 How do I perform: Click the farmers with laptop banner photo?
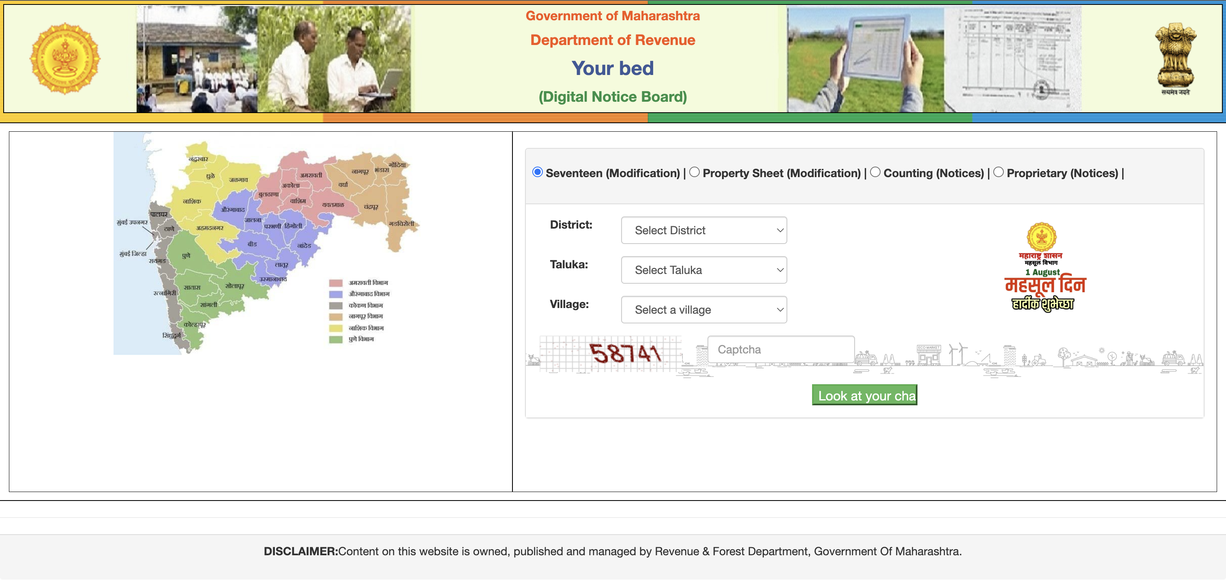334,59
